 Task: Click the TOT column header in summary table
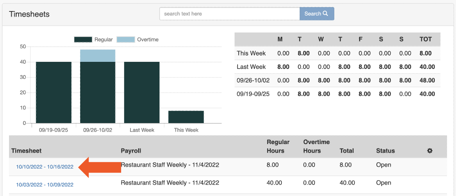426,39
